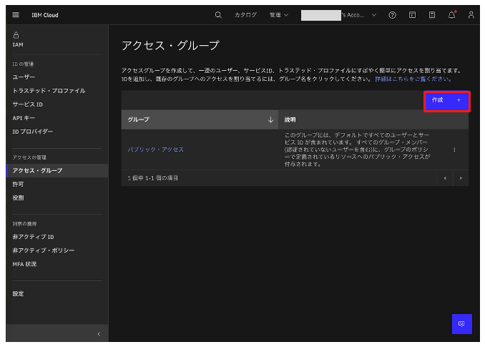485x347 pixels.
Task: Open the user profile icon
Action: (471, 14)
